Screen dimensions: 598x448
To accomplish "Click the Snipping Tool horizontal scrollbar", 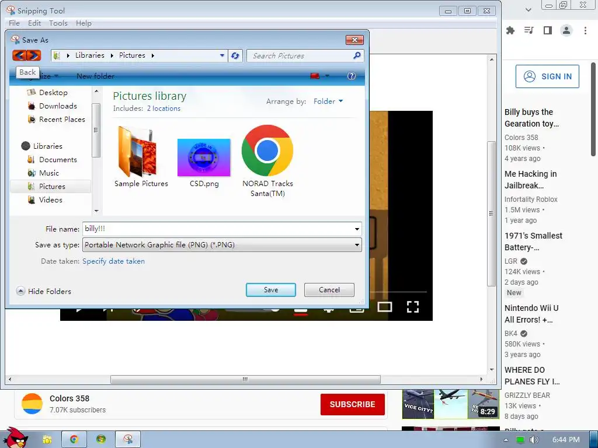I will (x=245, y=379).
